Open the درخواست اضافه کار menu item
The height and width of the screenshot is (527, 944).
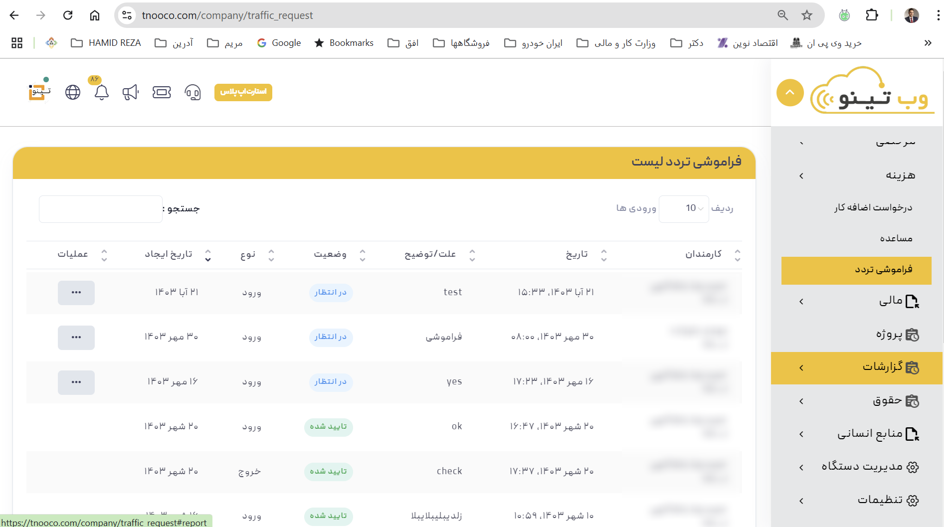[x=873, y=207]
